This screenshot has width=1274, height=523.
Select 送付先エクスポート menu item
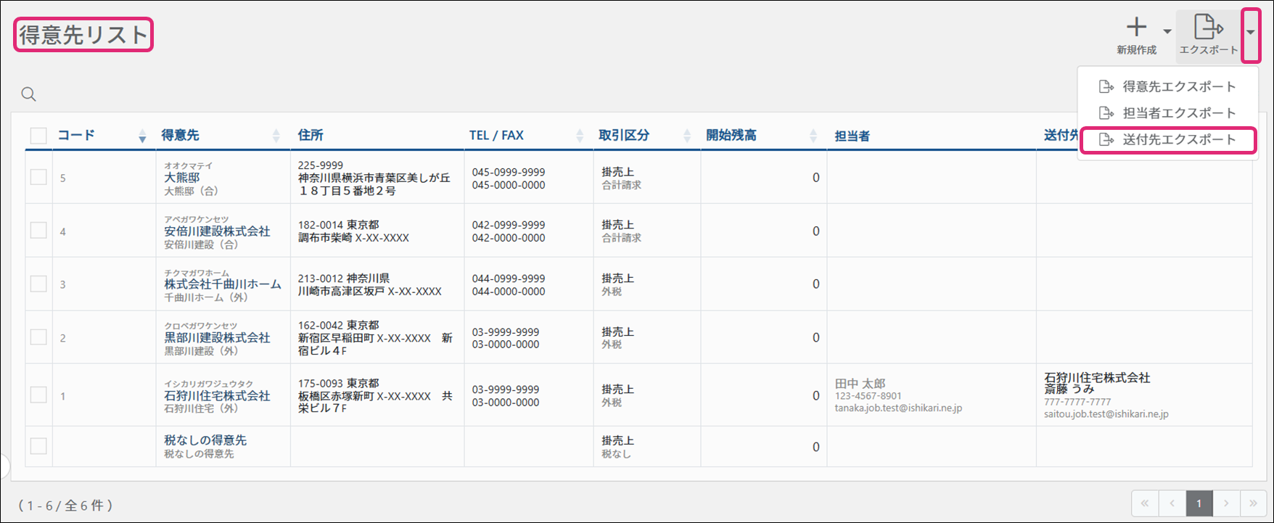click(x=1178, y=140)
